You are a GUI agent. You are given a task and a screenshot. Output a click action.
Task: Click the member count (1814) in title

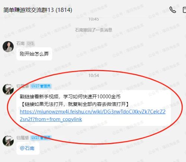coord(64,10)
